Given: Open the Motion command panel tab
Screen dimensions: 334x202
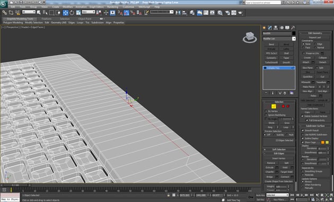Looking at the screenshot, I should [x=282, y=28].
